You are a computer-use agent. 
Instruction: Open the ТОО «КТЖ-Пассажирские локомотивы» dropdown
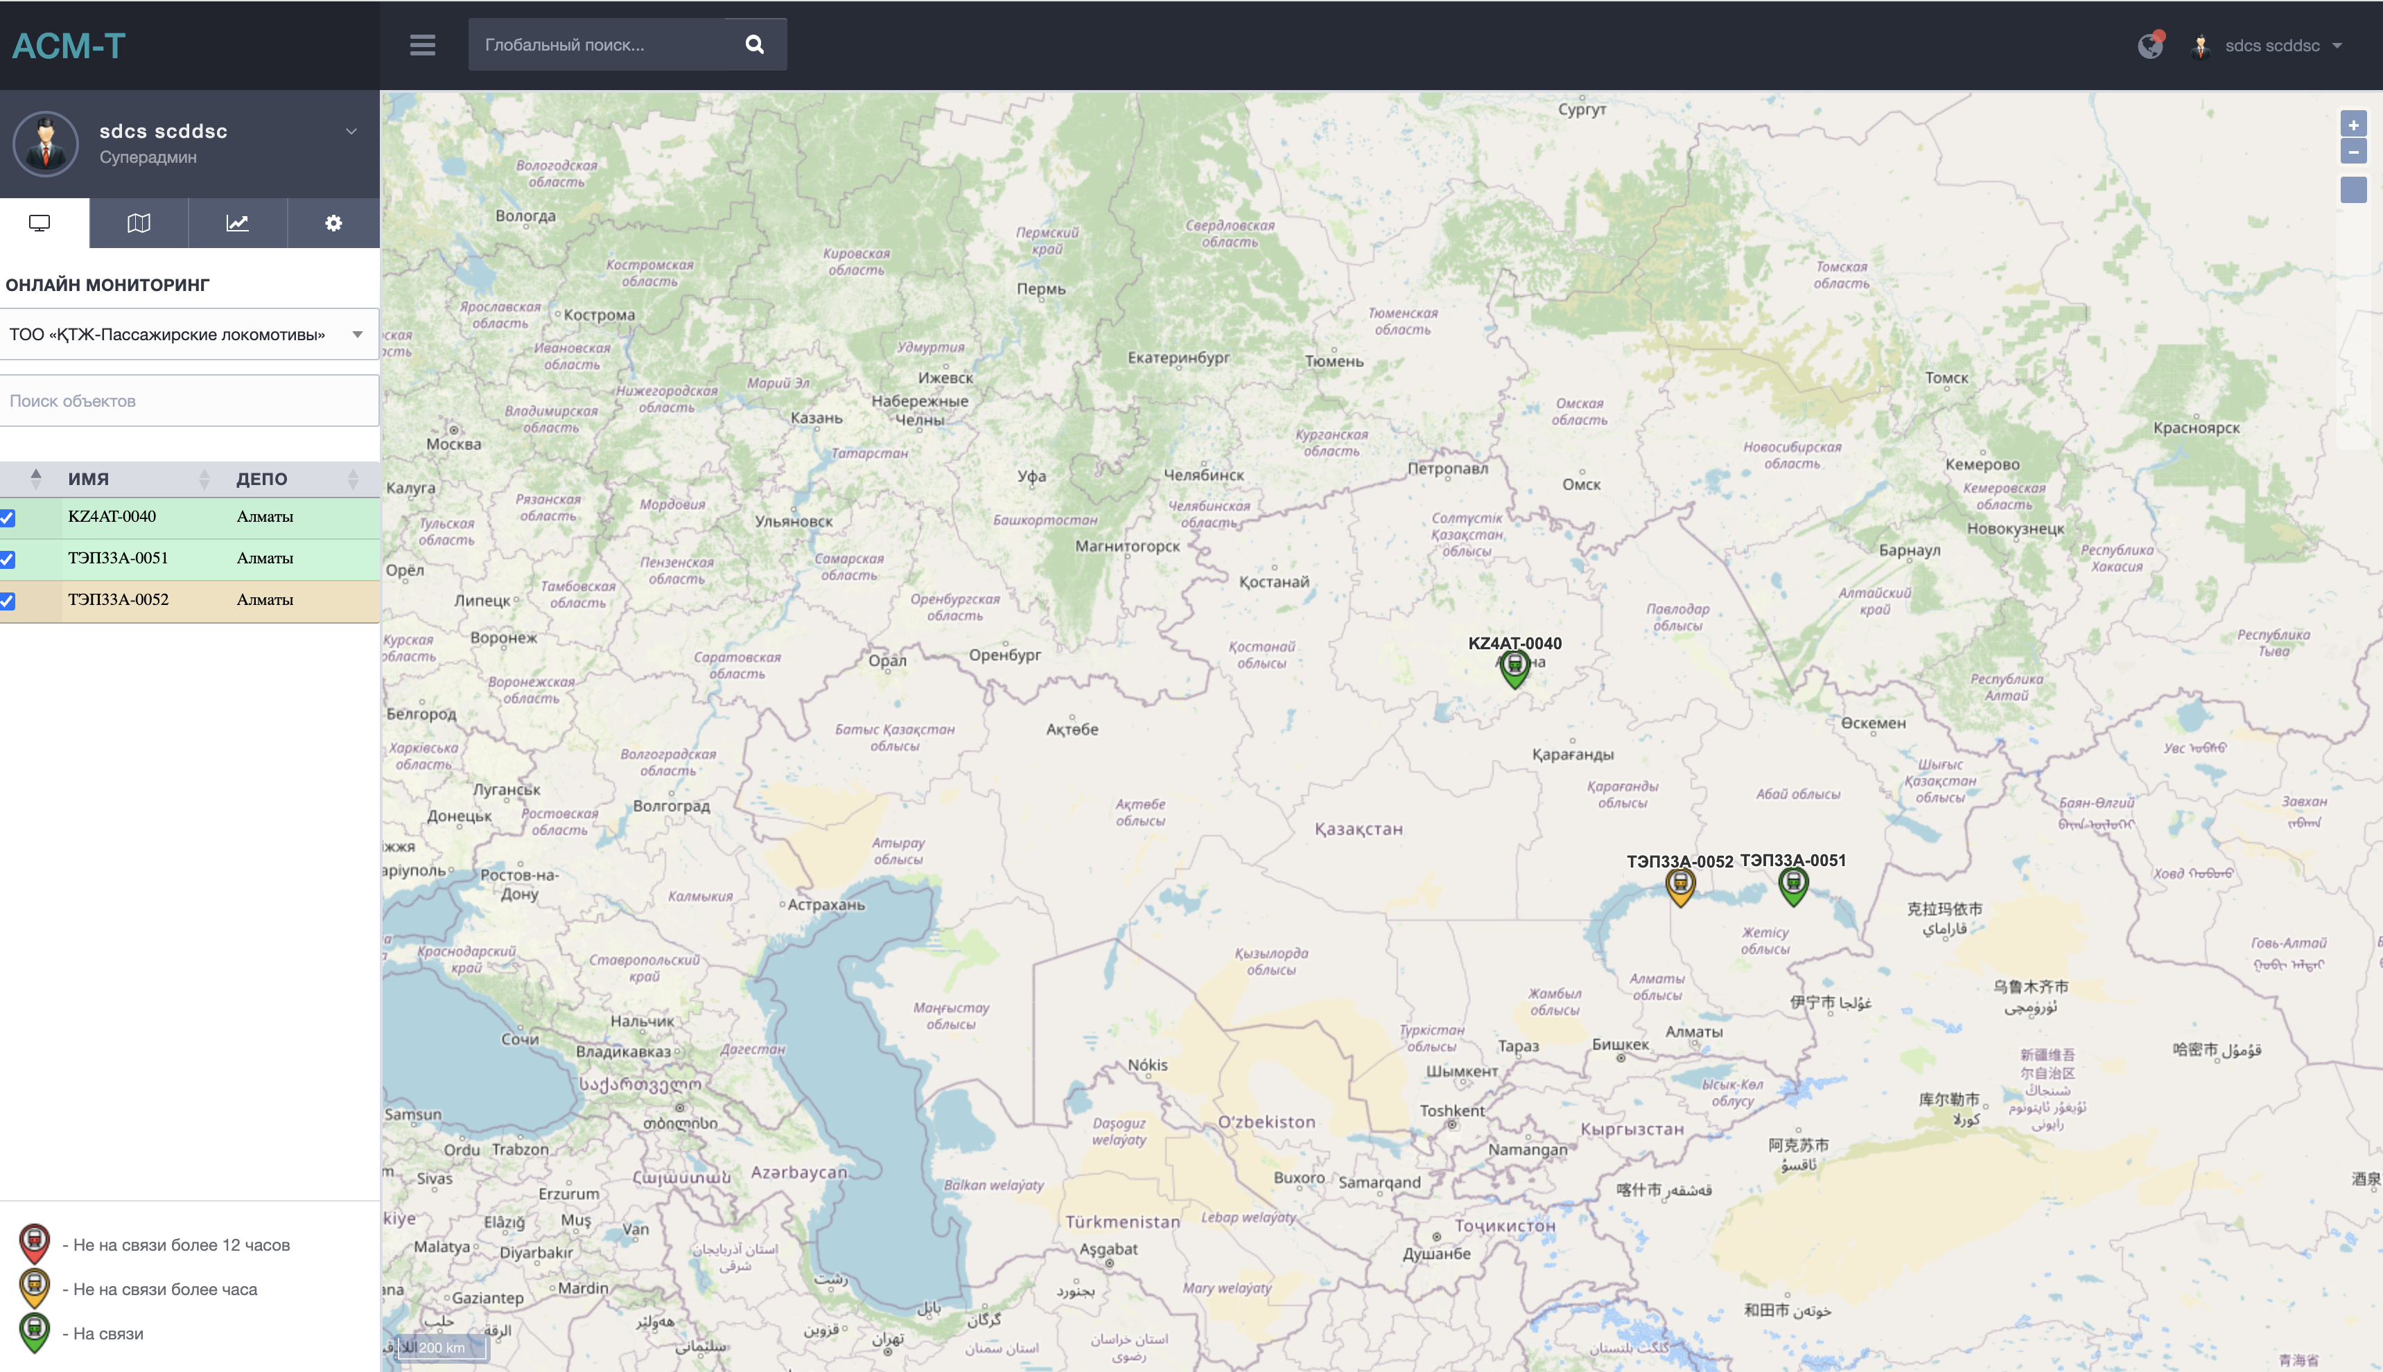pyautogui.click(x=189, y=335)
